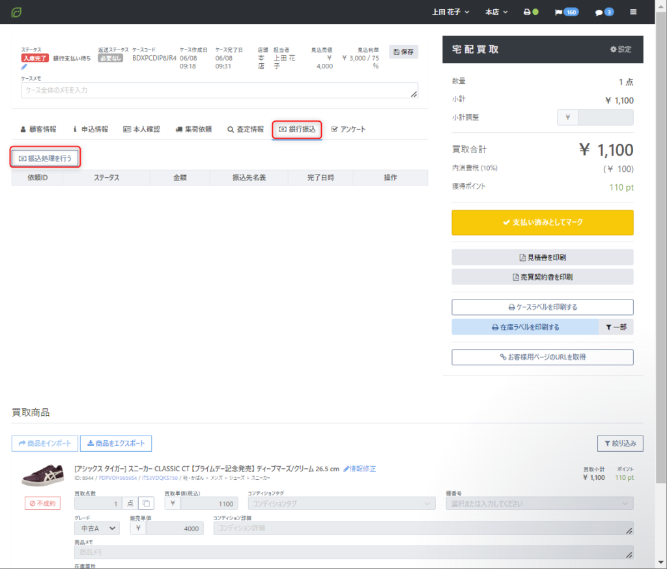The height and width of the screenshot is (569, 667).
Task: Click the 不成約 button
Action: [42, 503]
